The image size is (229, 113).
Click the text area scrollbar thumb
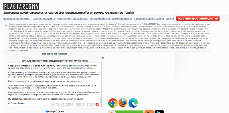coord(100,102)
